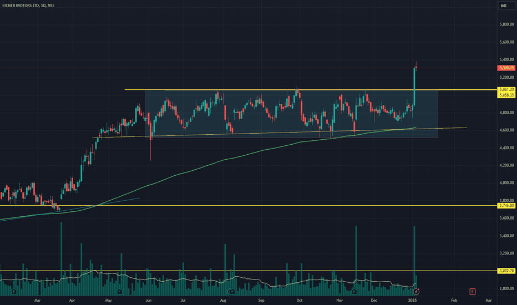Click the 4,000.00 price axis label
This screenshot has width=517, height=305.
click(506, 182)
